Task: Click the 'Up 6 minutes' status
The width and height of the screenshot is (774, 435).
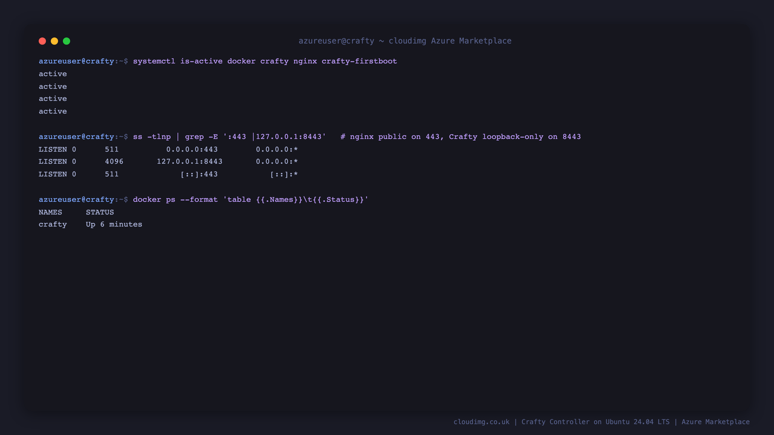Action: [x=114, y=224]
